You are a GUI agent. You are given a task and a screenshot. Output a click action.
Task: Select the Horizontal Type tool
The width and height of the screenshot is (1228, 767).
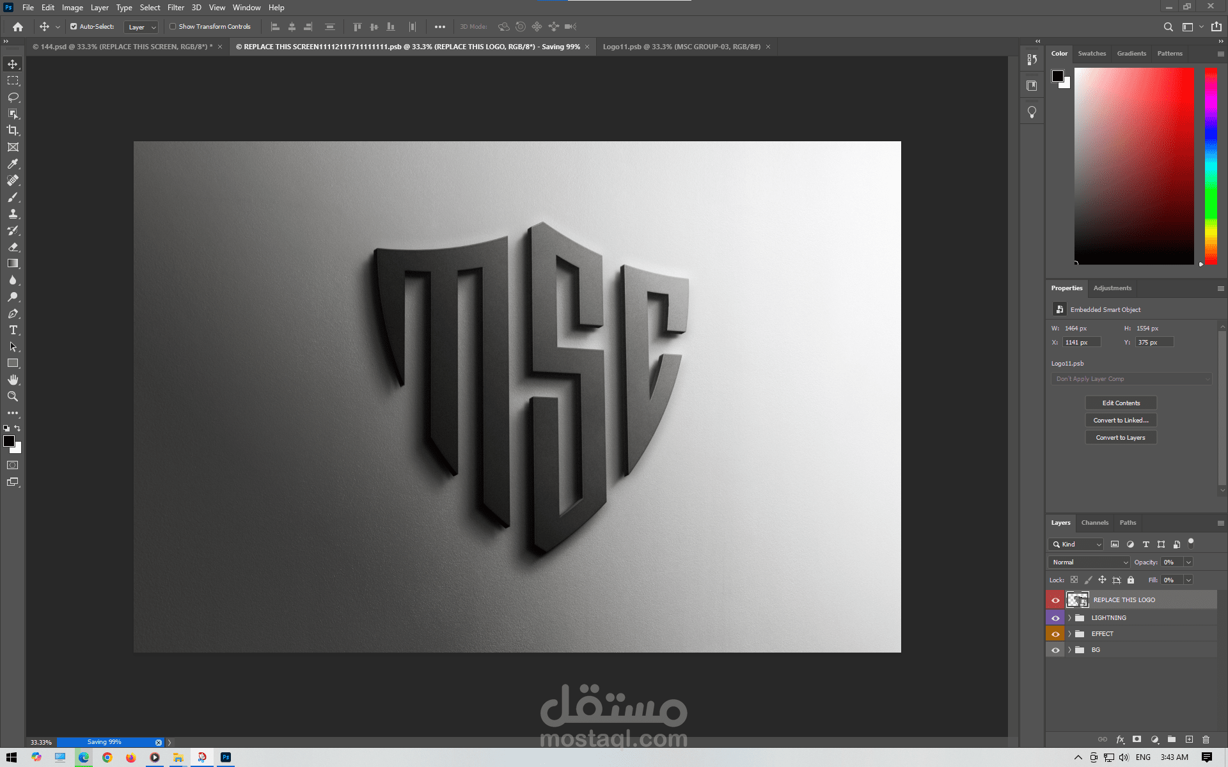(13, 330)
